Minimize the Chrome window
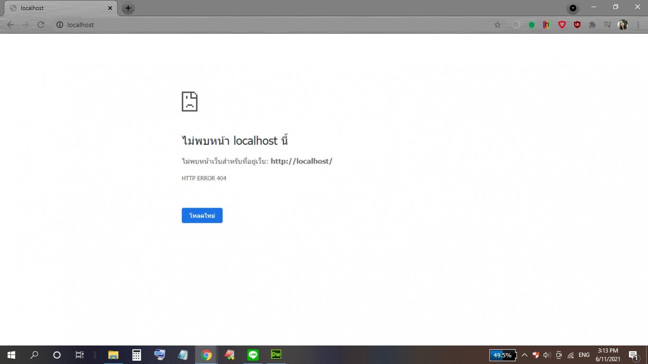This screenshot has width=648, height=364. coord(594,7)
